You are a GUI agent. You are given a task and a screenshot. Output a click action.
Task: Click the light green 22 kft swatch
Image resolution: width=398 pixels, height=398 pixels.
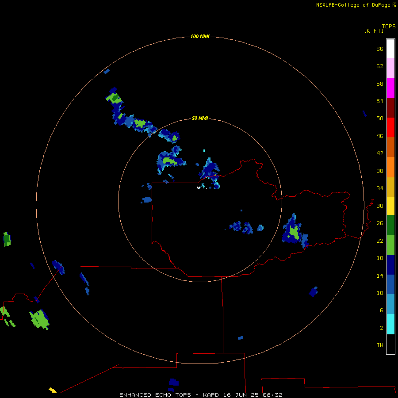coord(390,245)
